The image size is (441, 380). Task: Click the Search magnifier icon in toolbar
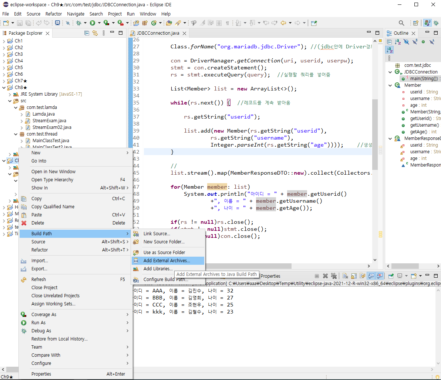401,23
